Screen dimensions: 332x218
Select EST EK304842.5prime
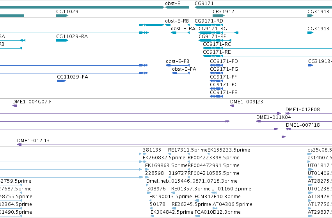(x=172, y=213)
